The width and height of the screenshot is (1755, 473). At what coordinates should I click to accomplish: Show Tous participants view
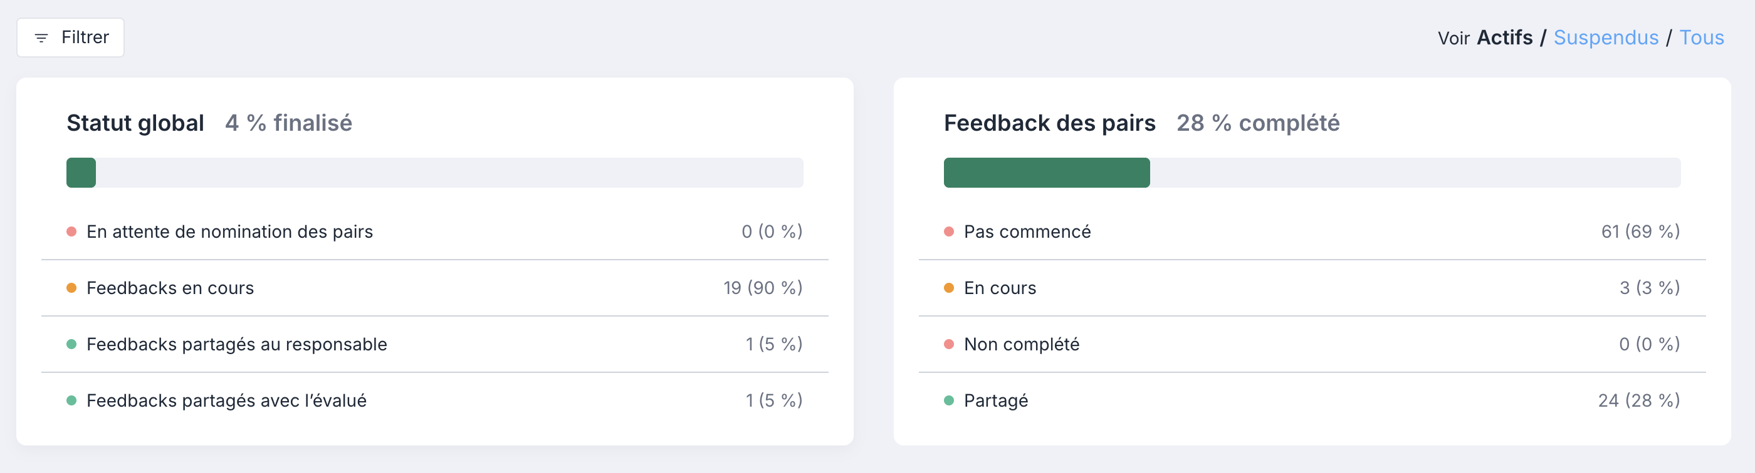pyautogui.click(x=1701, y=38)
